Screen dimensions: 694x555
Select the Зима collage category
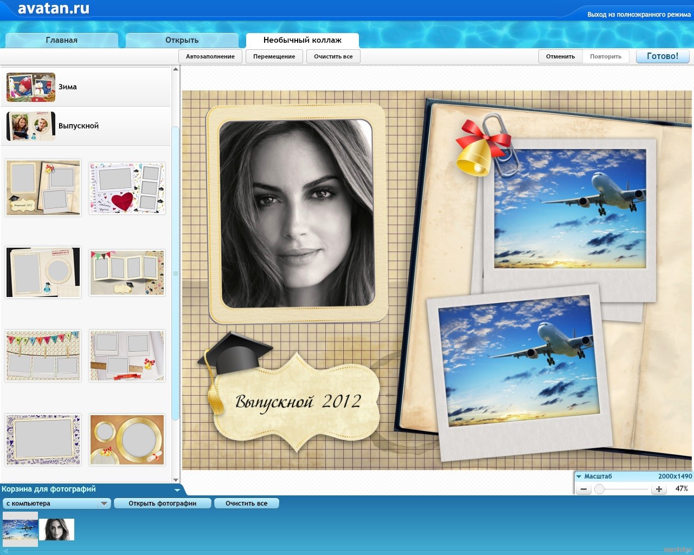pyautogui.click(x=86, y=87)
